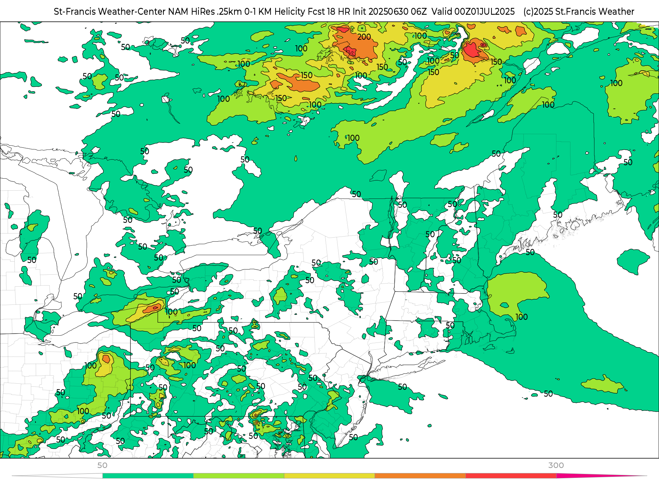Click '0-1 KM Helicity' in the title
Viewport: 659px width, 480px height.
pos(275,11)
